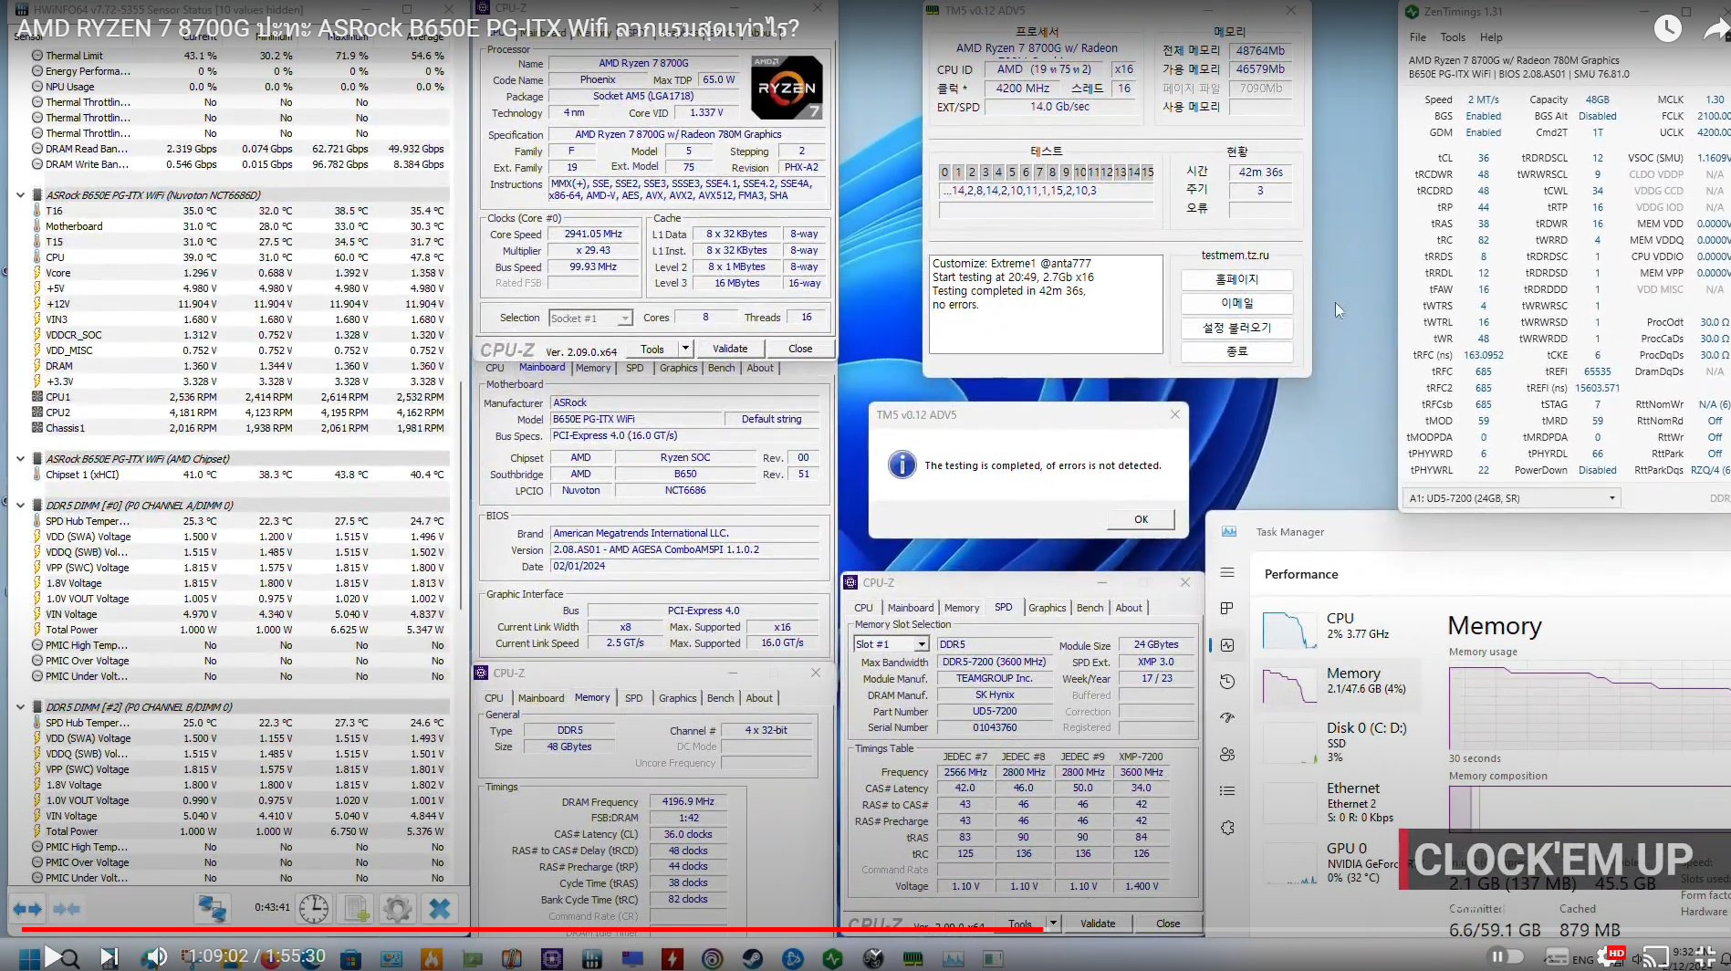1731x971 pixels.
Task: Open the ZenTimings File menu
Action: coord(1418,37)
